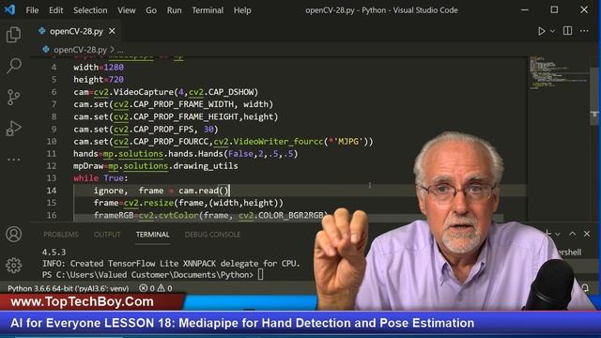The image size is (601, 338).
Task: Click the TensorFlow Lite INFO terminal line
Action: (x=171, y=264)
